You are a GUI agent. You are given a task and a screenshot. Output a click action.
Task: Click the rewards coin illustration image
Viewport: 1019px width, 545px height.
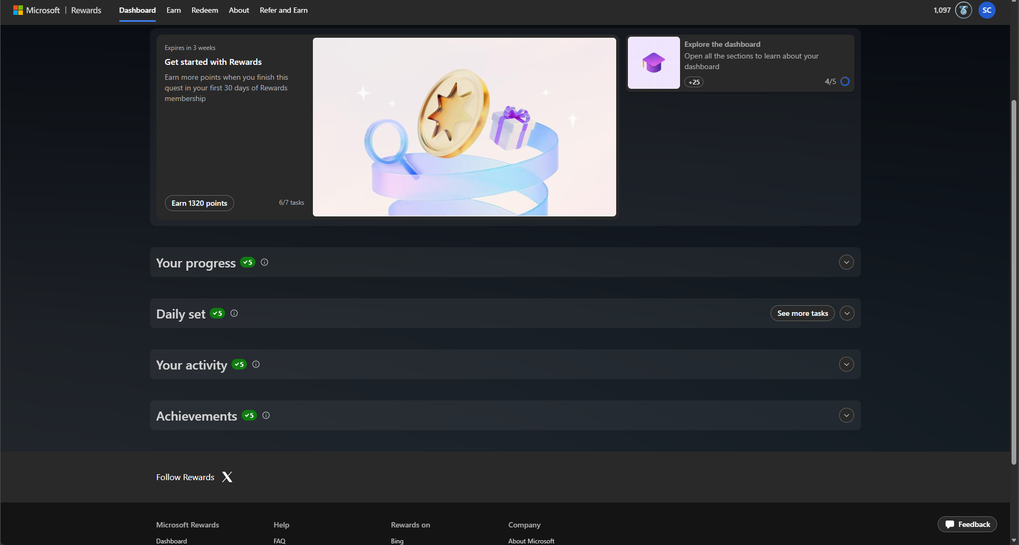click(x=465, y=127)
